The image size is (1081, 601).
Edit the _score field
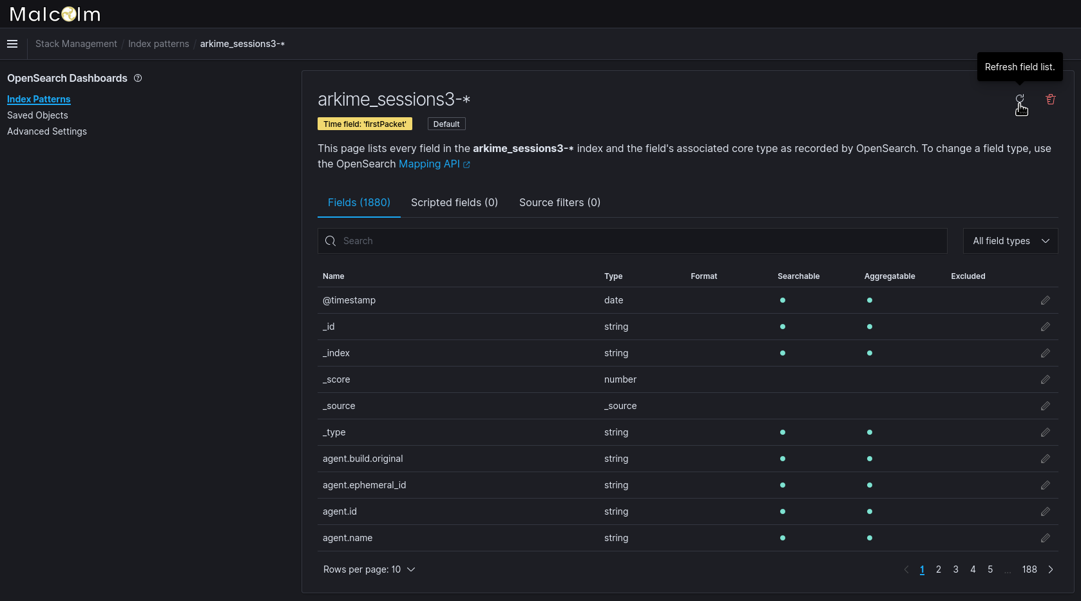[x=1046, y=379]
